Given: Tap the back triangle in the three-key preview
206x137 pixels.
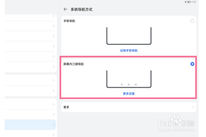Looking at the screenshot, I should (122, 85).
